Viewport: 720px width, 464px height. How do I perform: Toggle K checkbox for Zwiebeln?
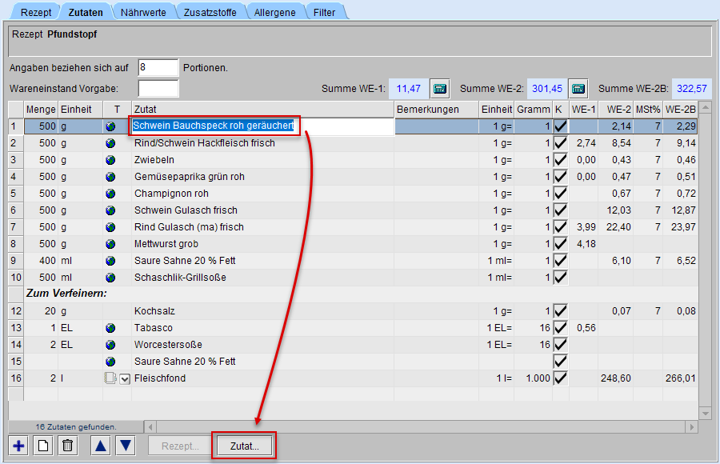click(x=560, y=160)
